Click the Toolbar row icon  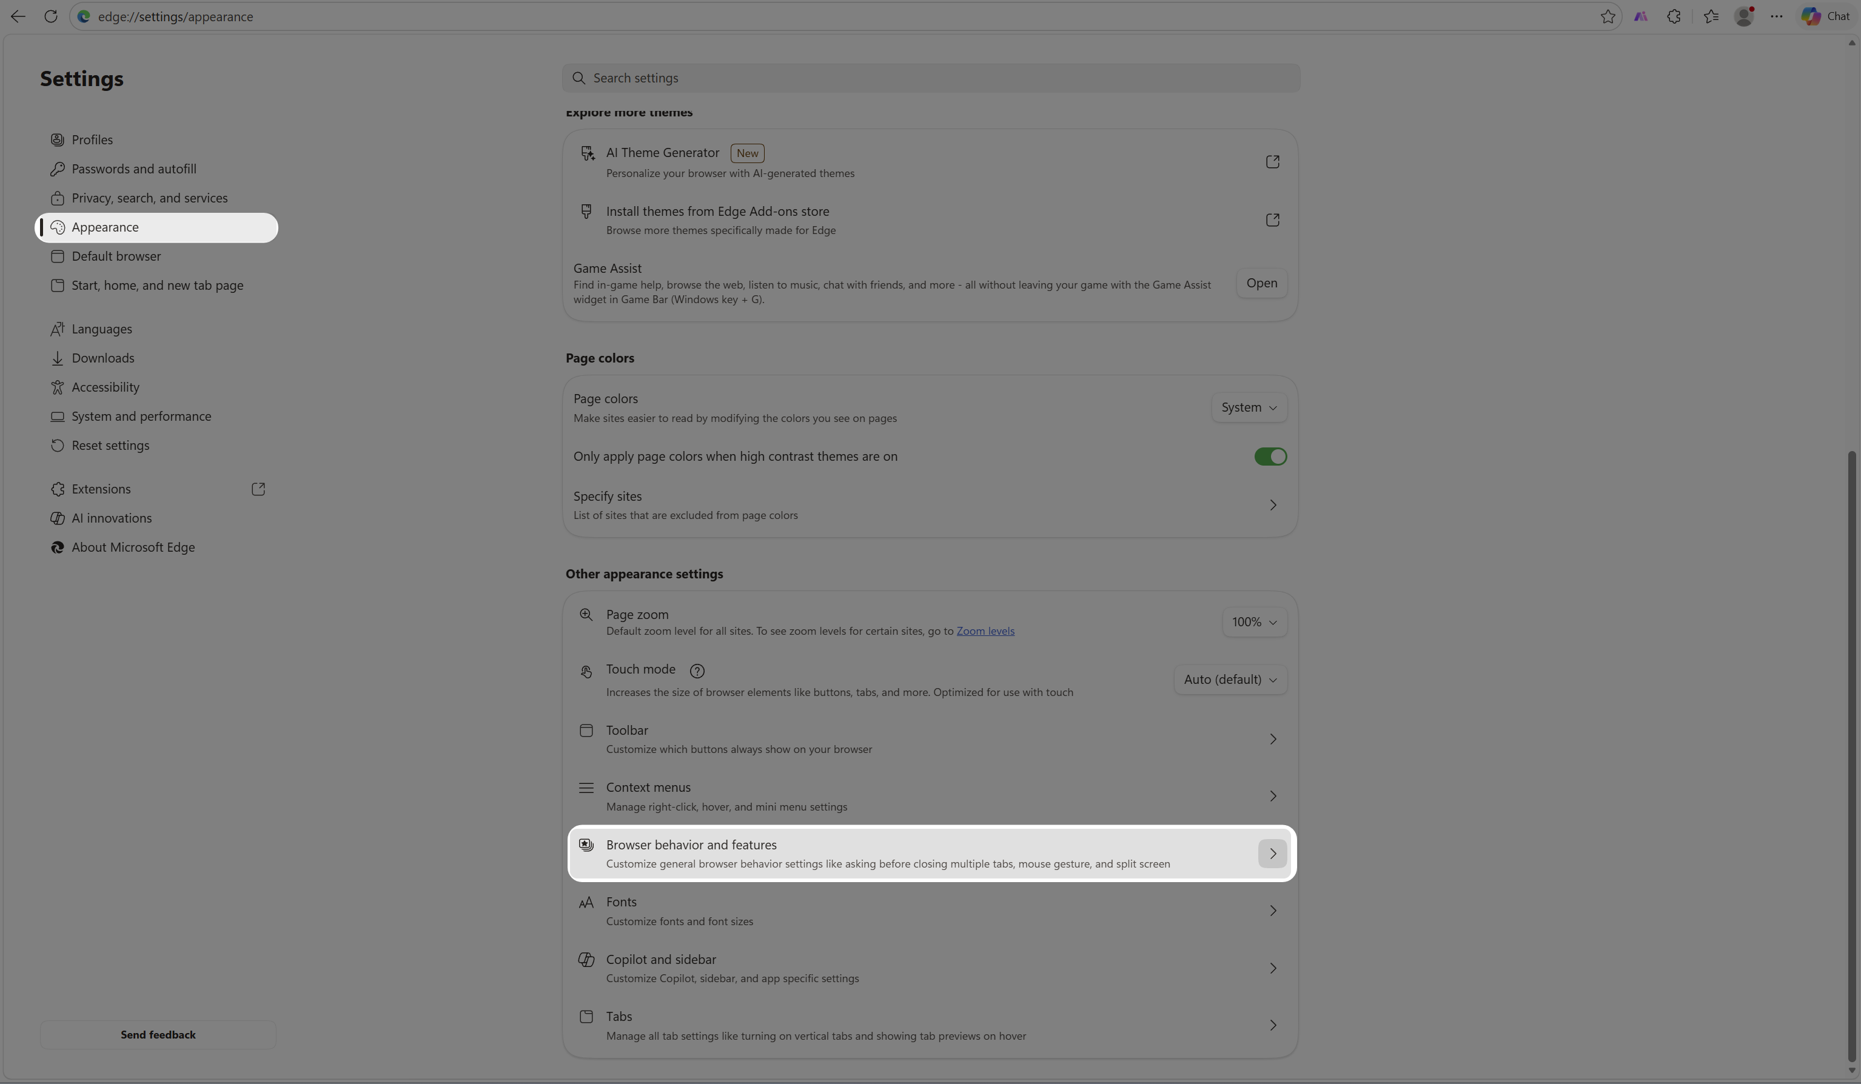pos(586,731)
